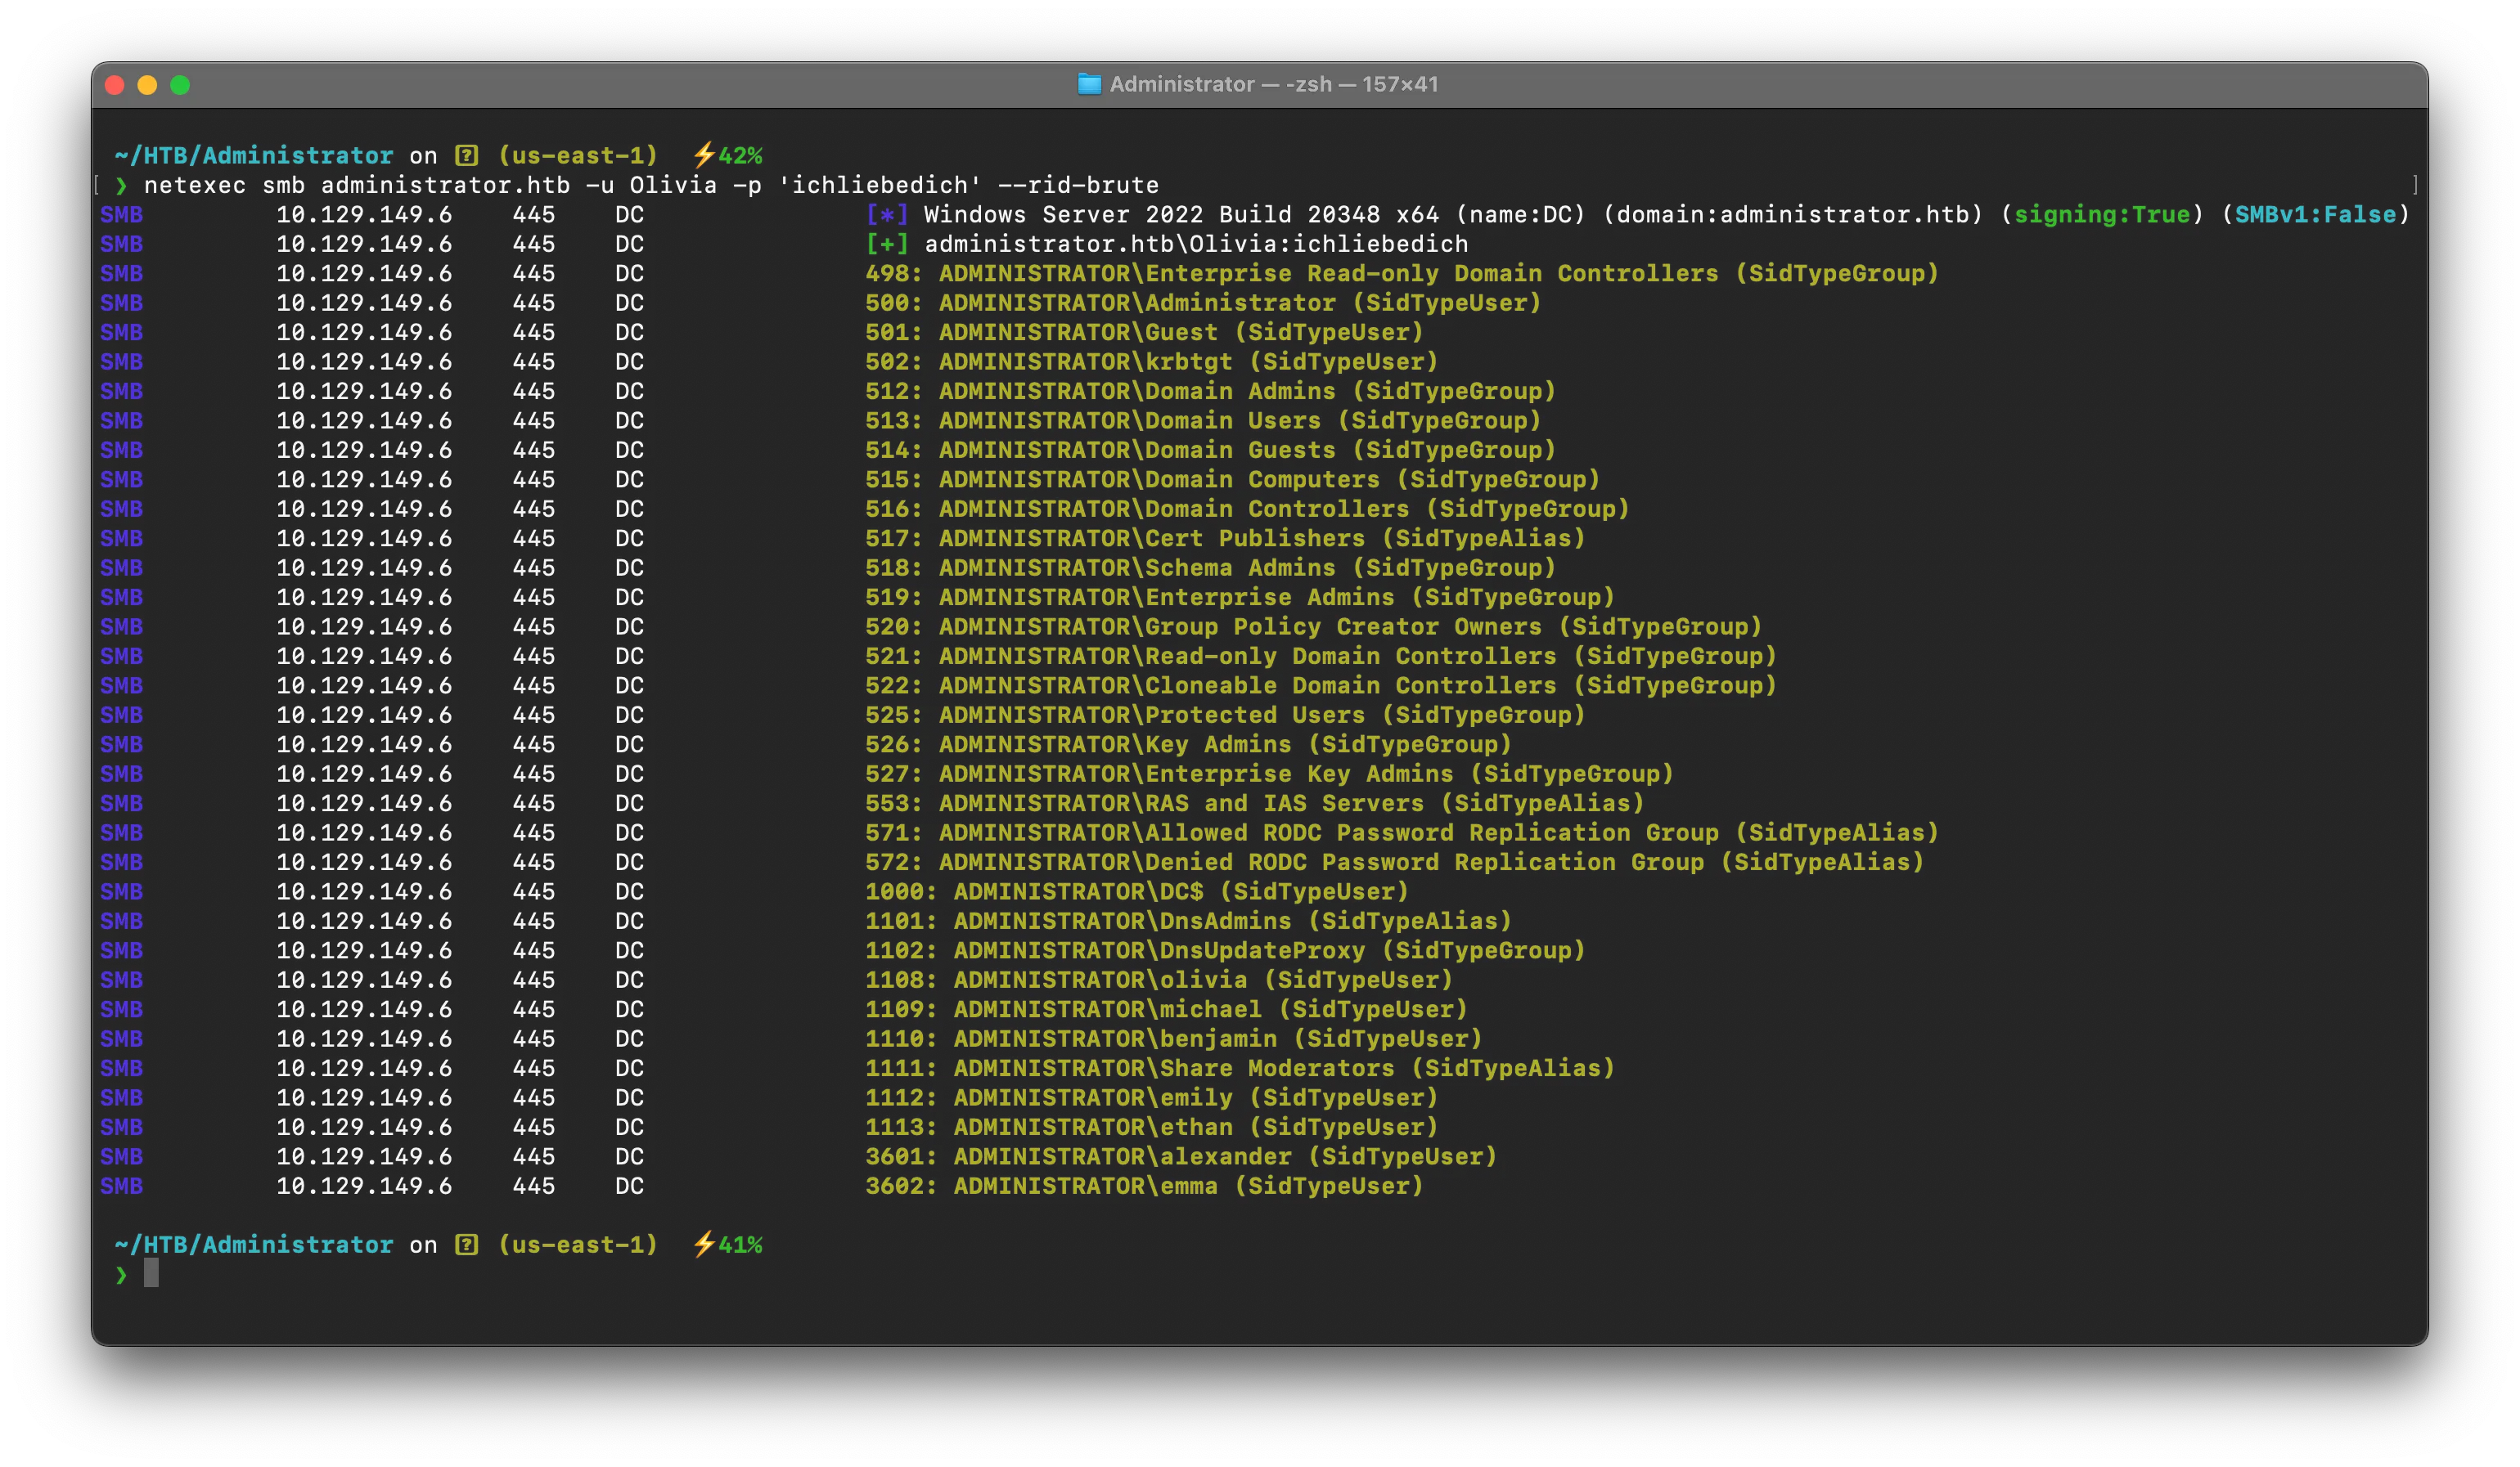Click '525: ADMINISTRATOR\Protected Users' row
Screen dimensions: 2520x1467
tap(1226, 716)
